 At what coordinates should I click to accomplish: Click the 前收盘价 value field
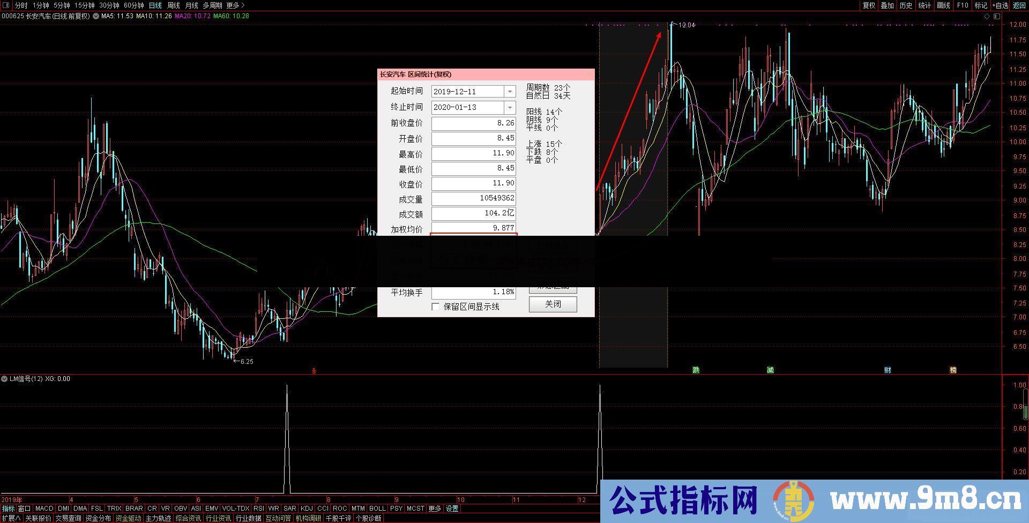[x=474, y=123]
